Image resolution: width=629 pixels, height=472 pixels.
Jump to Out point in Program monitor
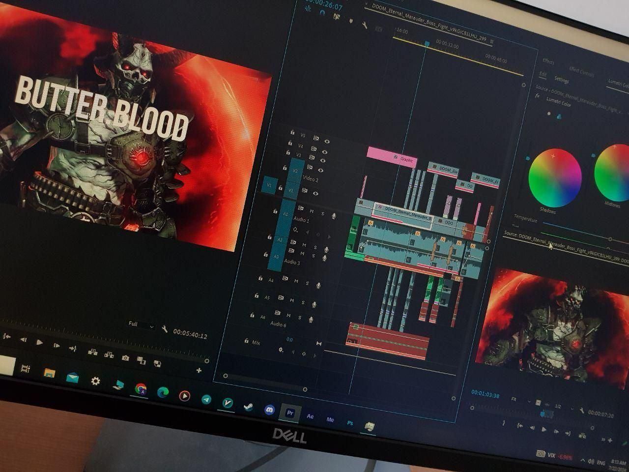click(x=73, y=348)
